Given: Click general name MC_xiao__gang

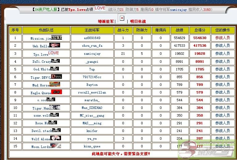Looking at the screenshot, I should pyautogui.click(x=92, y=115).
